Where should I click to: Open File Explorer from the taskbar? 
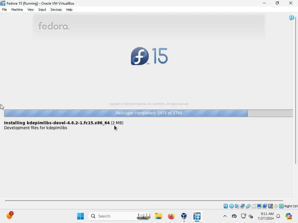tap(158, 216)
